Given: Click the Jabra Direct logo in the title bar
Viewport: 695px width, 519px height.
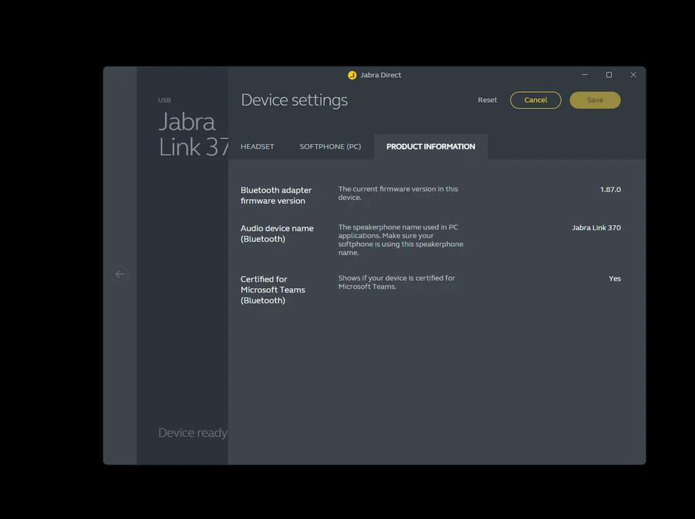Looking at the screenshot, I should (x=353, y=75).
